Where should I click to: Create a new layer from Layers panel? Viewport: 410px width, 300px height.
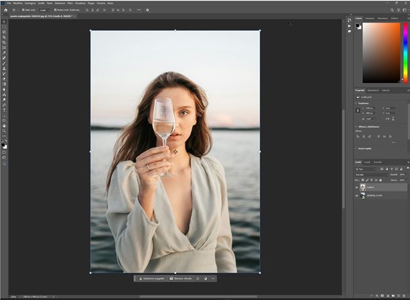(399, 295)
